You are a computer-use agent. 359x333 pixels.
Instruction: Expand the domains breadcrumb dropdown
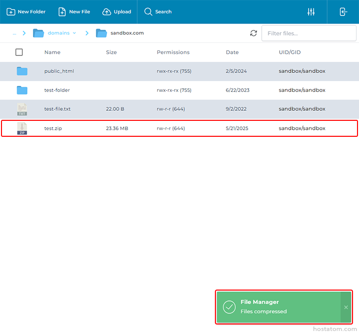click(74, 33)
